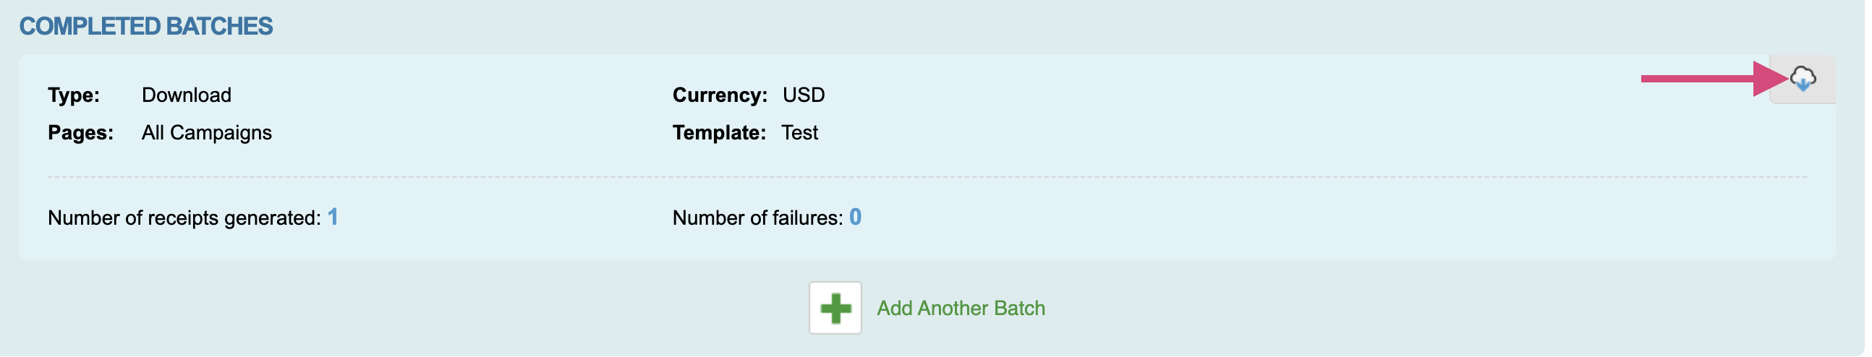The image size is (1872, 357).
Task: Open the receipts generated count 1
Action: (334, 218)
